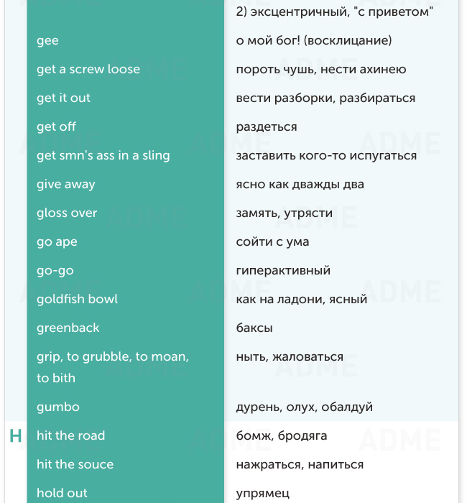Viewport: 467px width, 503px height.
Task: Click the entry "goldfish bowl"
Action: coord(77,300)
